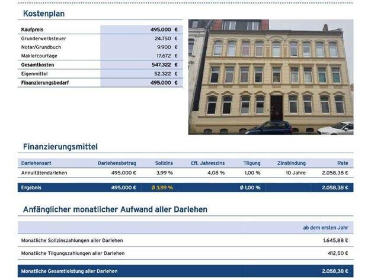Select the highlighted Ø 3,99 % value
The image size is (371, 278).
[x=162, y=188]
